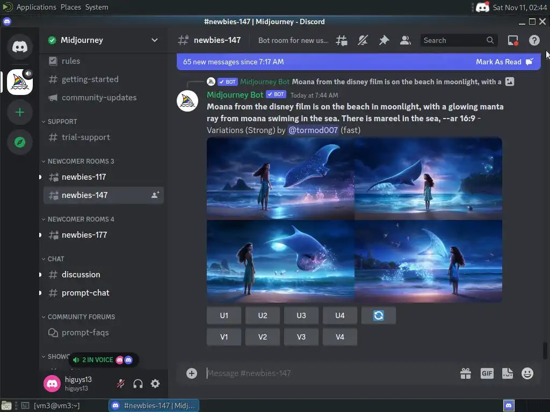Send a gift icon
Image resolution: width=550 pixels, height=412 pixels.
click(x=466, y=373)
